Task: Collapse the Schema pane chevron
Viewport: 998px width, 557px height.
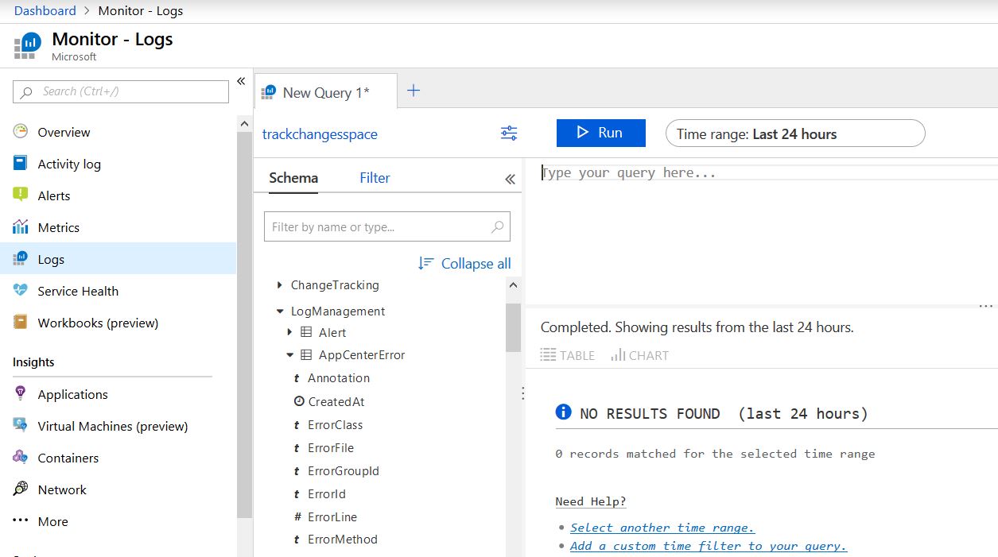Action: (511, 179)
